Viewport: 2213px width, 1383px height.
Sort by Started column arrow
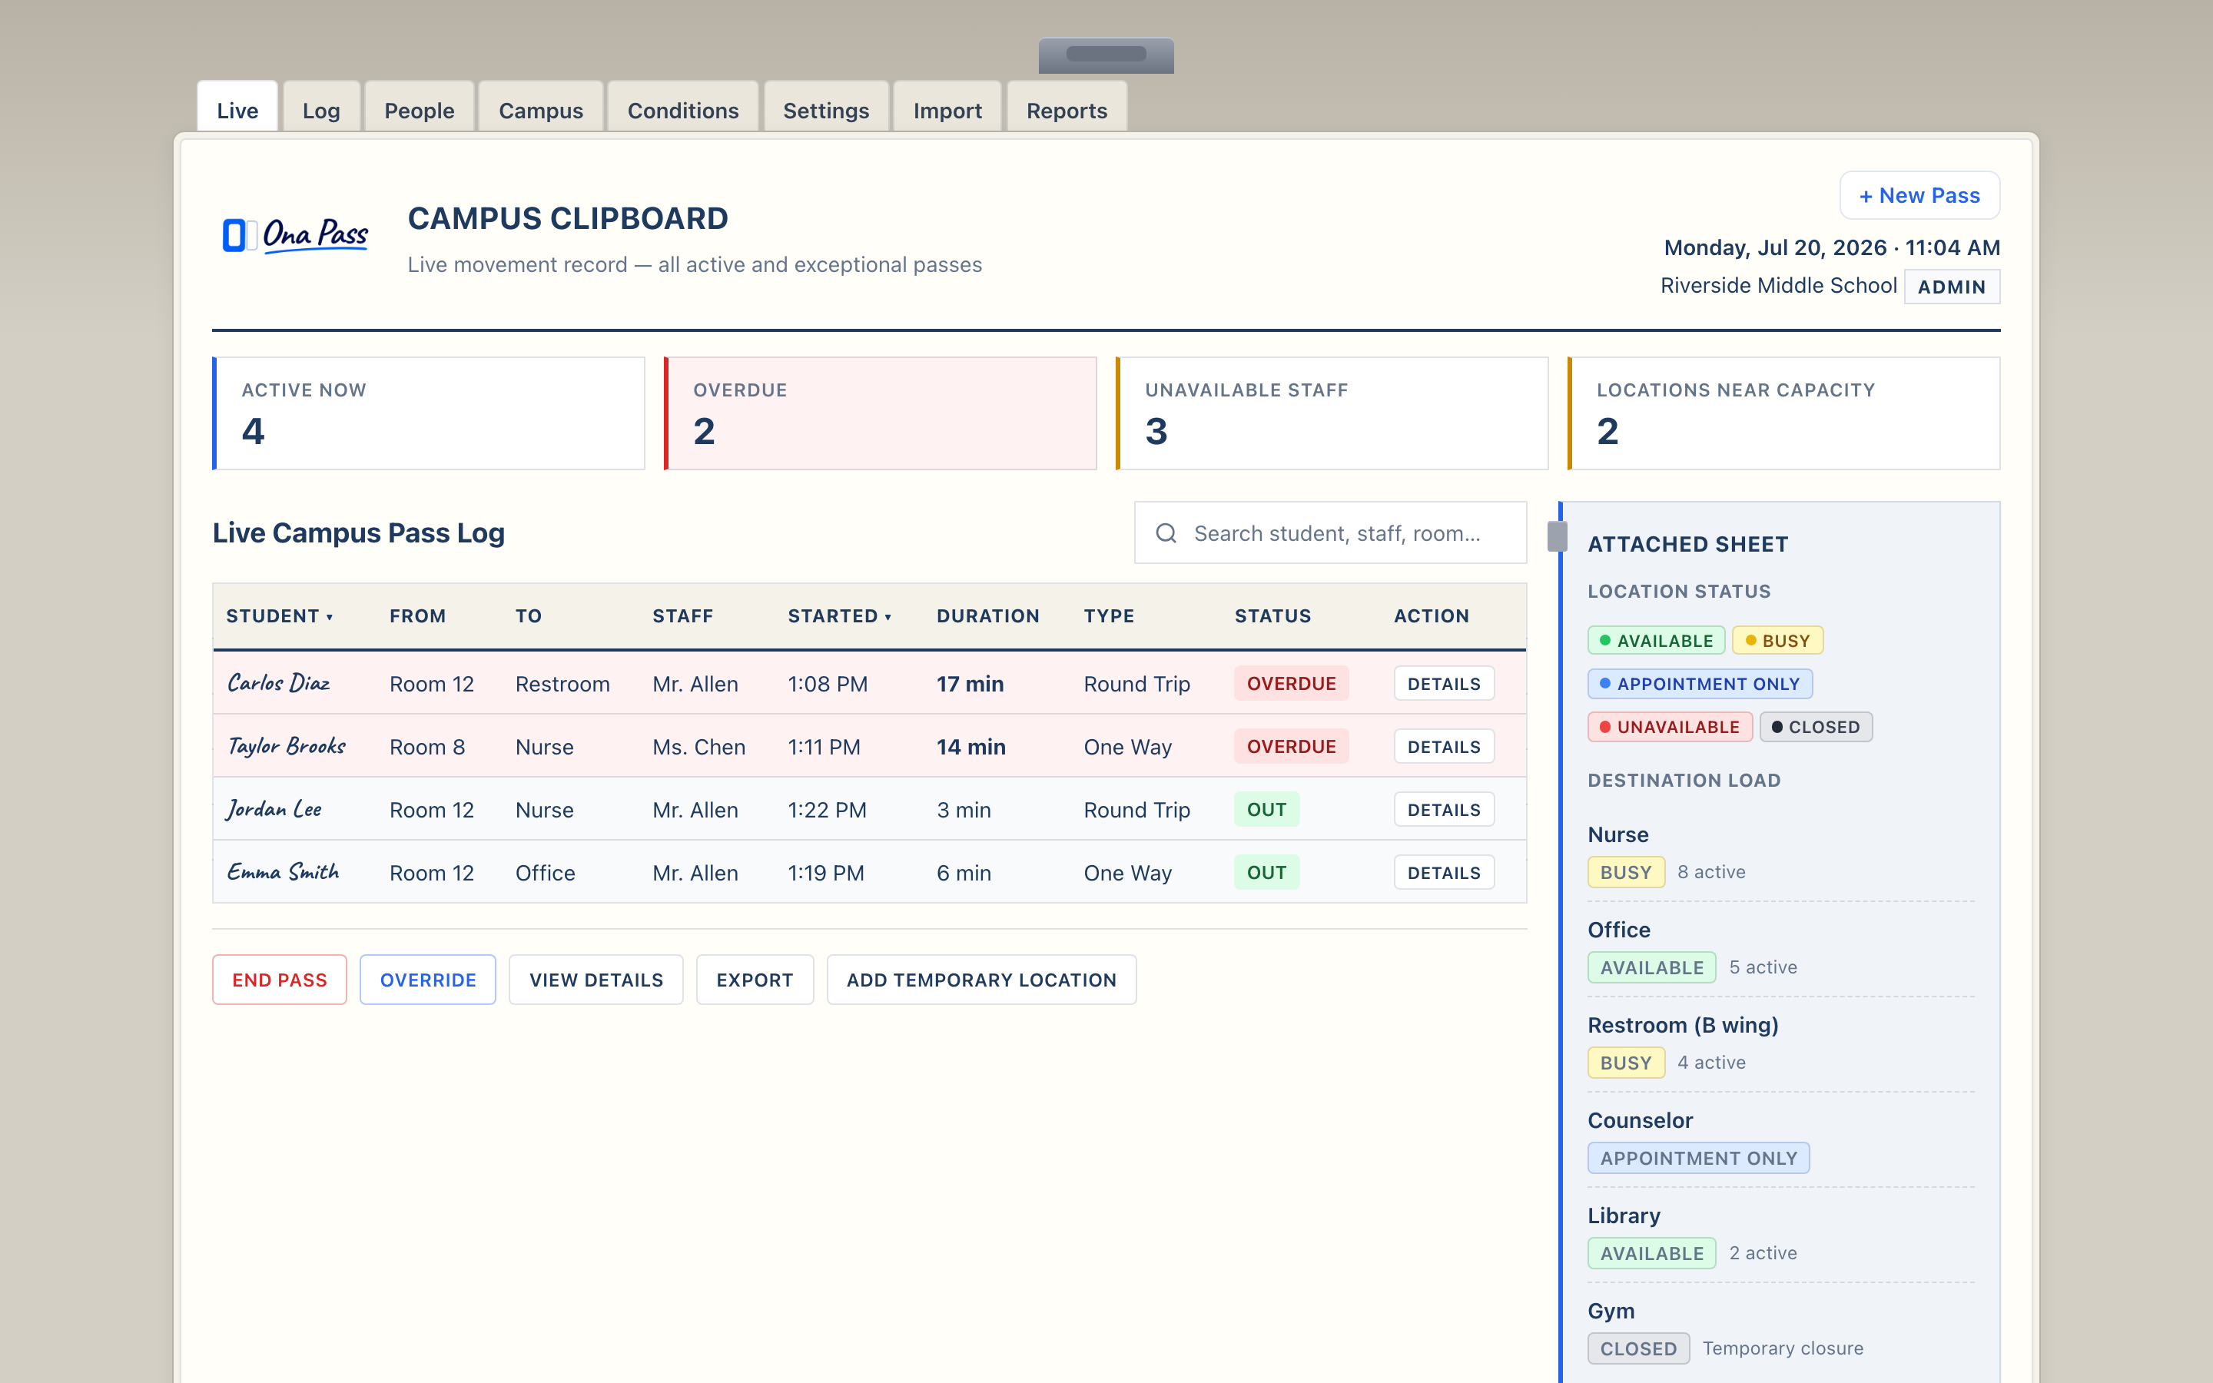pyautogui.click(x=888, y=618)
